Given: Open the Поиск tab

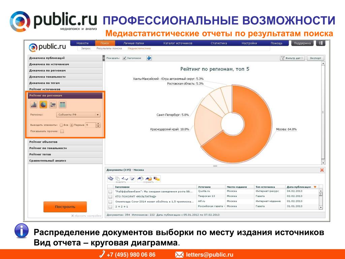Looking at the screenshot, I should [x=105, y=43].
